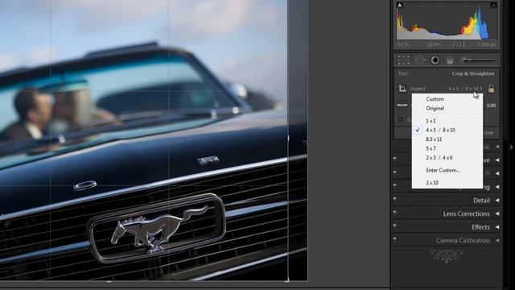Select the 2 x 3 / 4 x 6 aspect ratio

tap(447, 158)
